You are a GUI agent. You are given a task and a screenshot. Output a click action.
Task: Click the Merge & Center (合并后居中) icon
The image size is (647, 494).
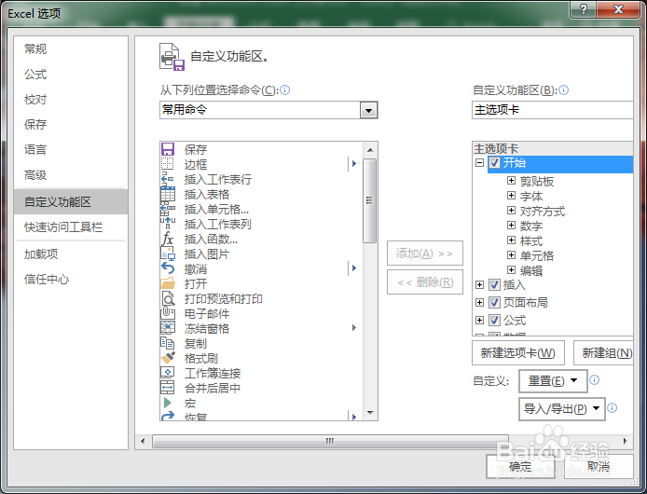168,387
